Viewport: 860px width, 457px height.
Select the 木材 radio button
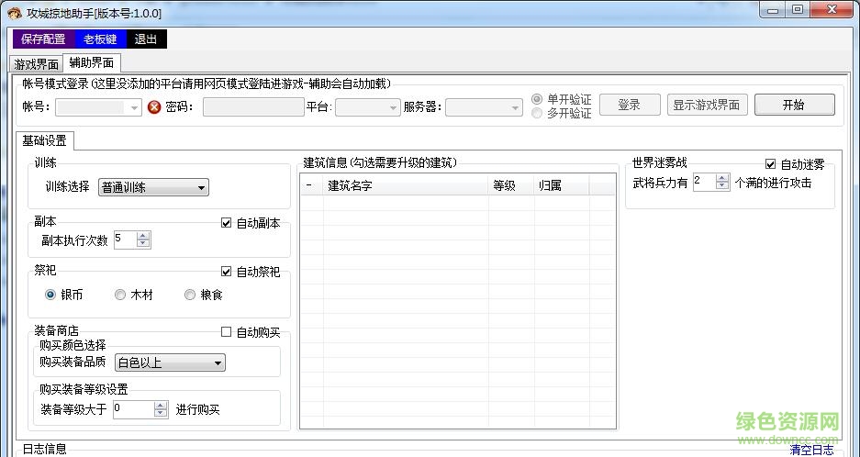click(x=120, y=295)
